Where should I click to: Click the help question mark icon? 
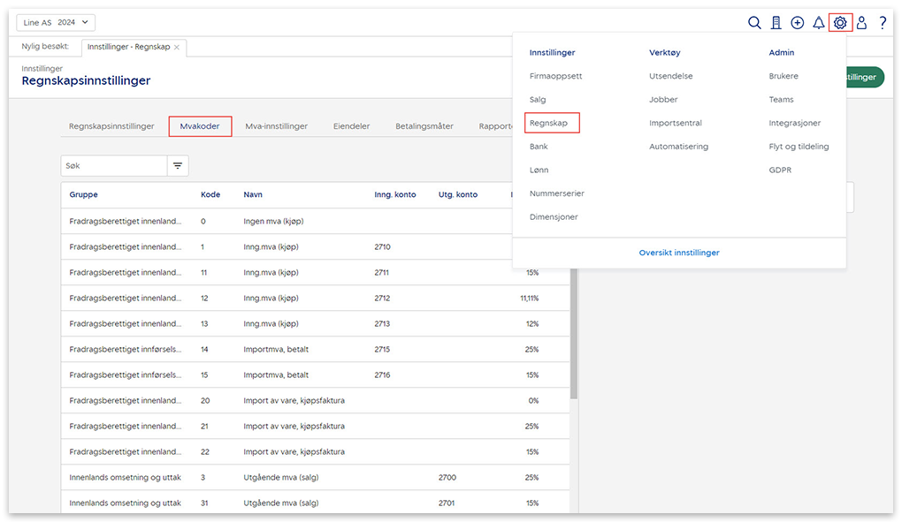pyautogui.click(x=883, y=23)
